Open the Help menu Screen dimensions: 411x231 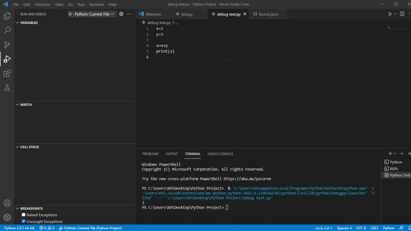point(112,4)
